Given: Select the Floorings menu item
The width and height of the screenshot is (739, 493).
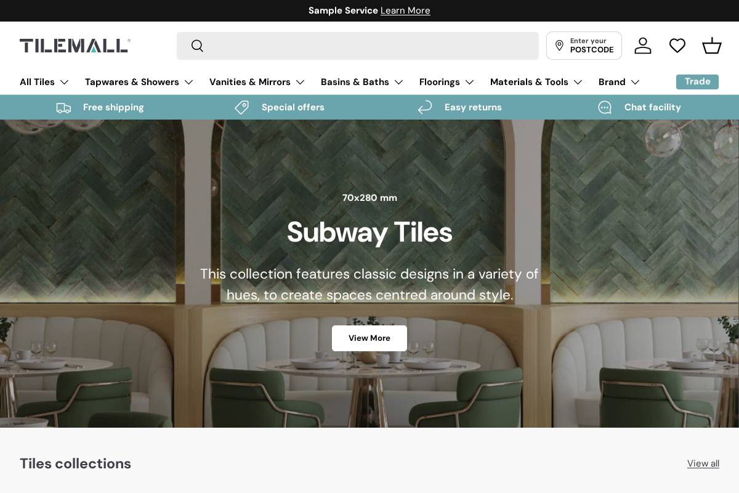Looking at the screenshot, I should click(446, 82).
